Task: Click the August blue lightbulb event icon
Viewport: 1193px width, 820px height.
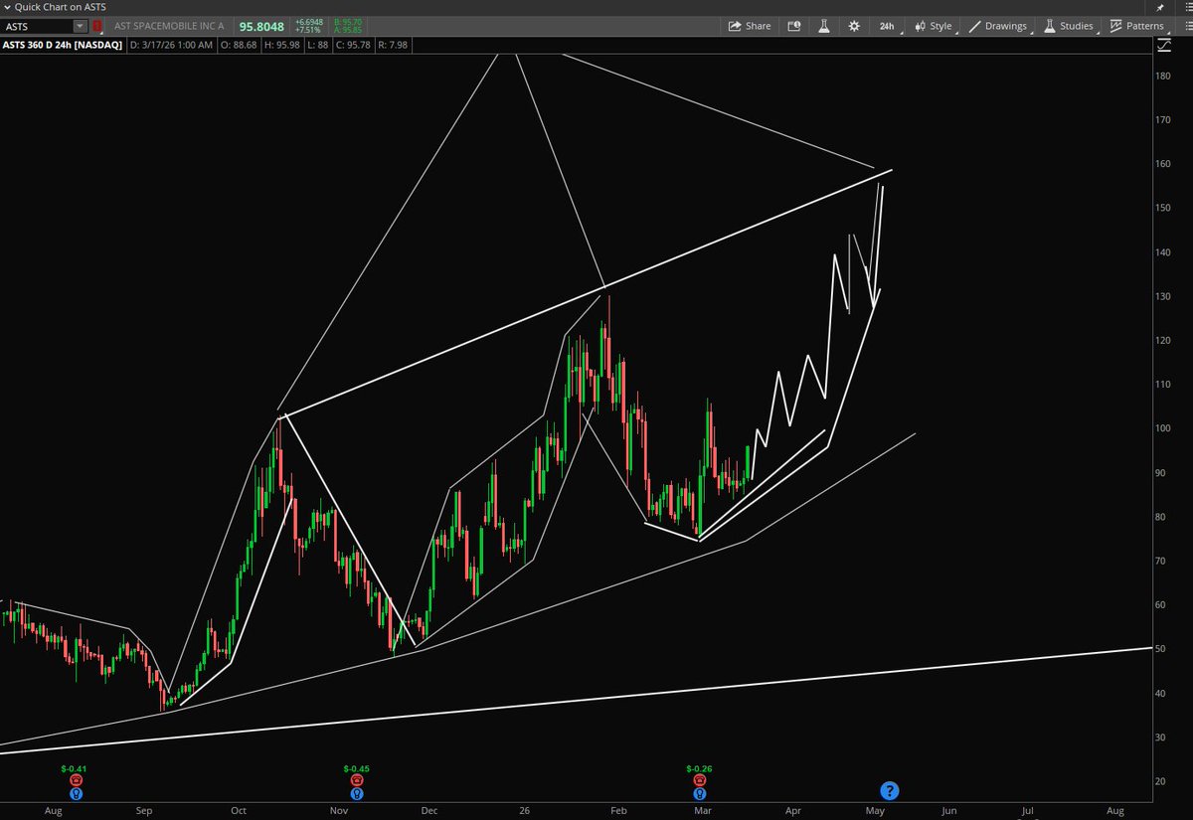Action: pos(76,794)
